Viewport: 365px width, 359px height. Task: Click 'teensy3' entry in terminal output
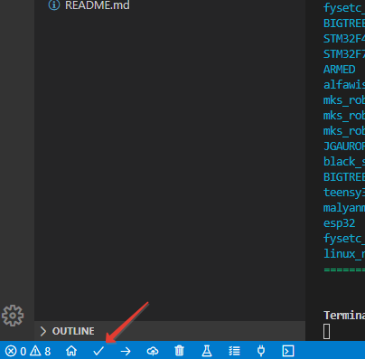coord(344,193)
